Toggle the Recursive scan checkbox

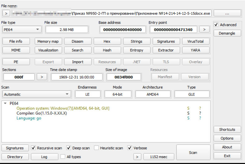coord(33,148)
